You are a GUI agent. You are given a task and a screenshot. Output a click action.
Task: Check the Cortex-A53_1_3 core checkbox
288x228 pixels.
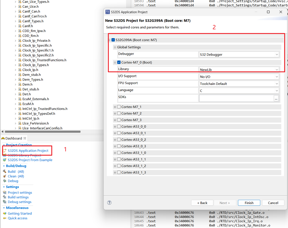click(x=119, y=172)
